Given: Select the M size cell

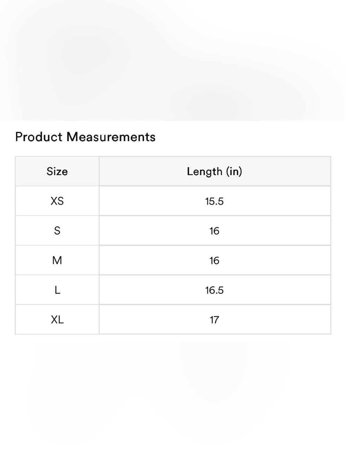Looking at the screenshot, I should (x=57, y=261).
